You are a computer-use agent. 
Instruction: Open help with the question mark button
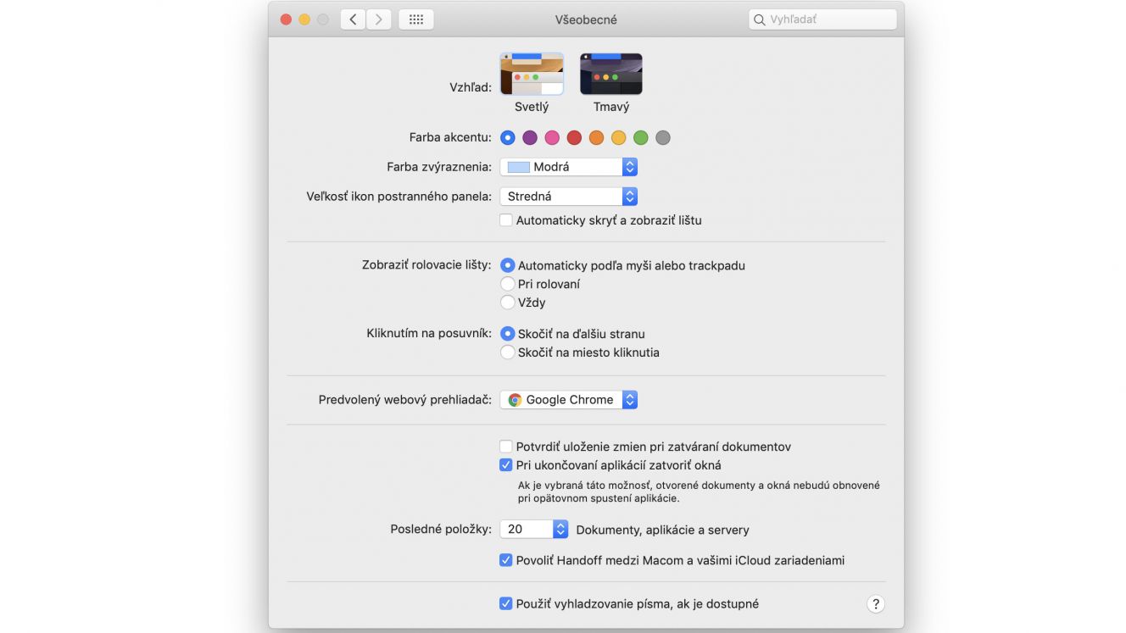click(876, 604)
